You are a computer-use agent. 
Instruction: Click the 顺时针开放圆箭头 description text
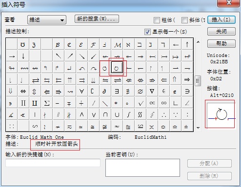[57, 144]
